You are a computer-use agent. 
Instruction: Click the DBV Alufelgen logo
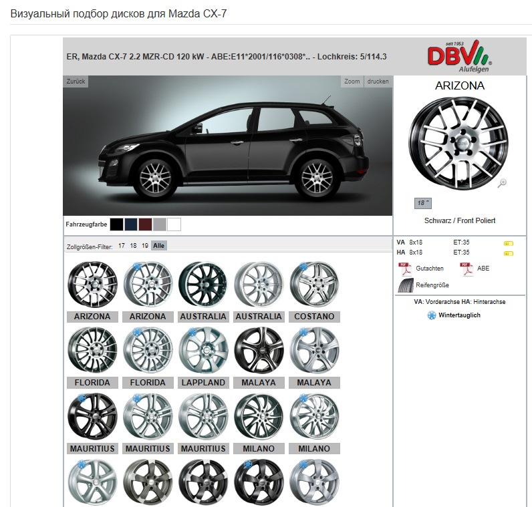460,56
